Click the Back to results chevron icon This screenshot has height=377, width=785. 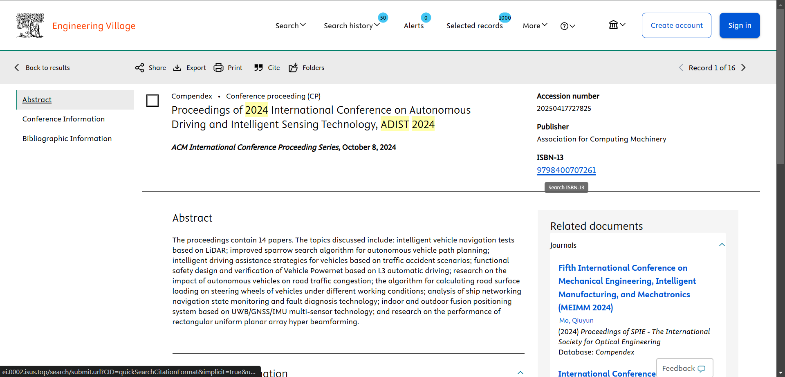point(17,67)
